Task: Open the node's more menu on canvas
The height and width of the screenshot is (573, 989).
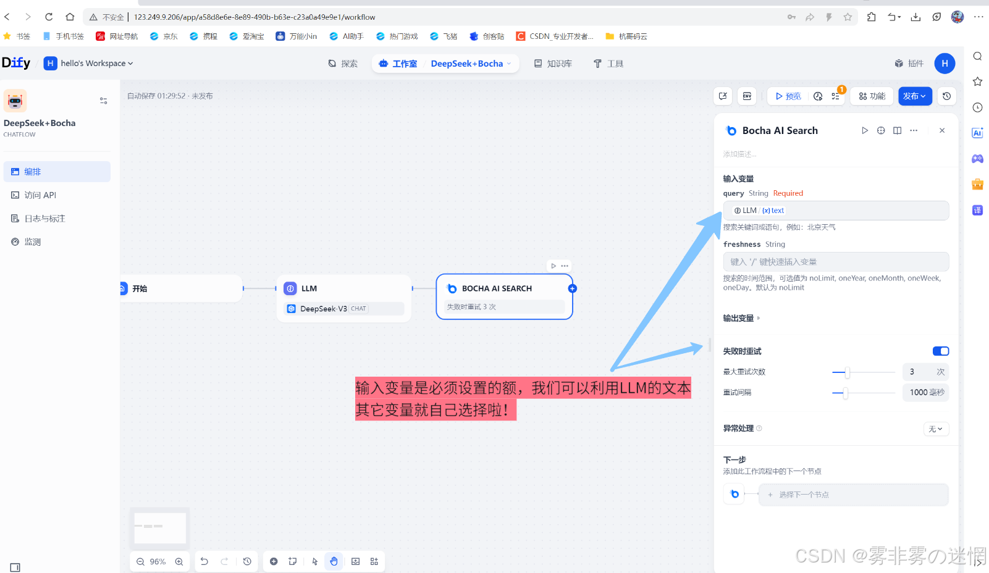Action: [x=565, y=266]
